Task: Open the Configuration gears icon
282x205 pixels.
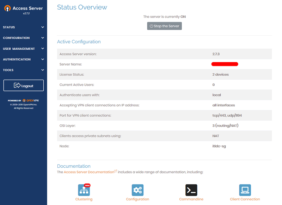Action: click(x=137, y=190)
